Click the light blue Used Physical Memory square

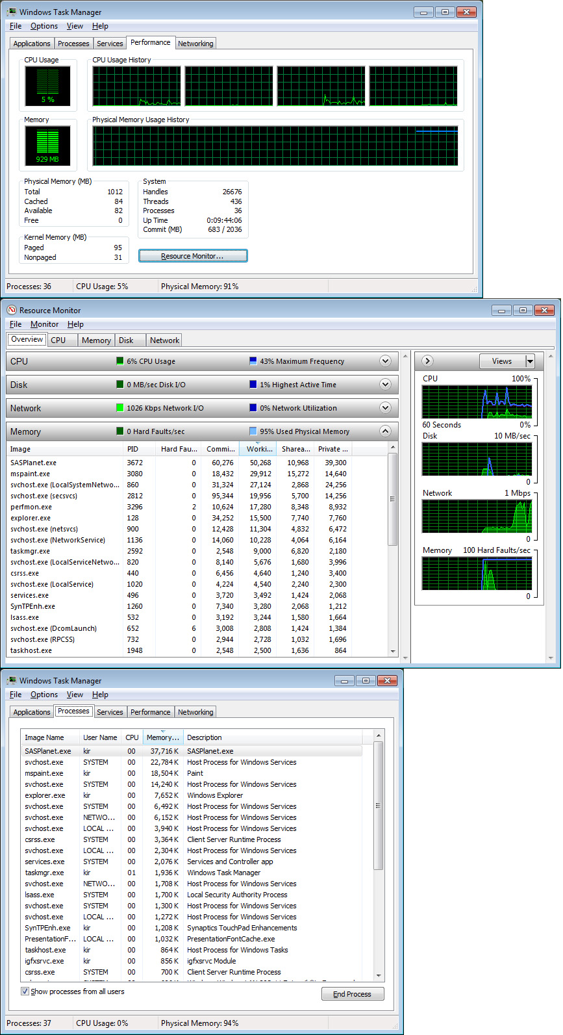pyautogui.click(x=253, y=431)
